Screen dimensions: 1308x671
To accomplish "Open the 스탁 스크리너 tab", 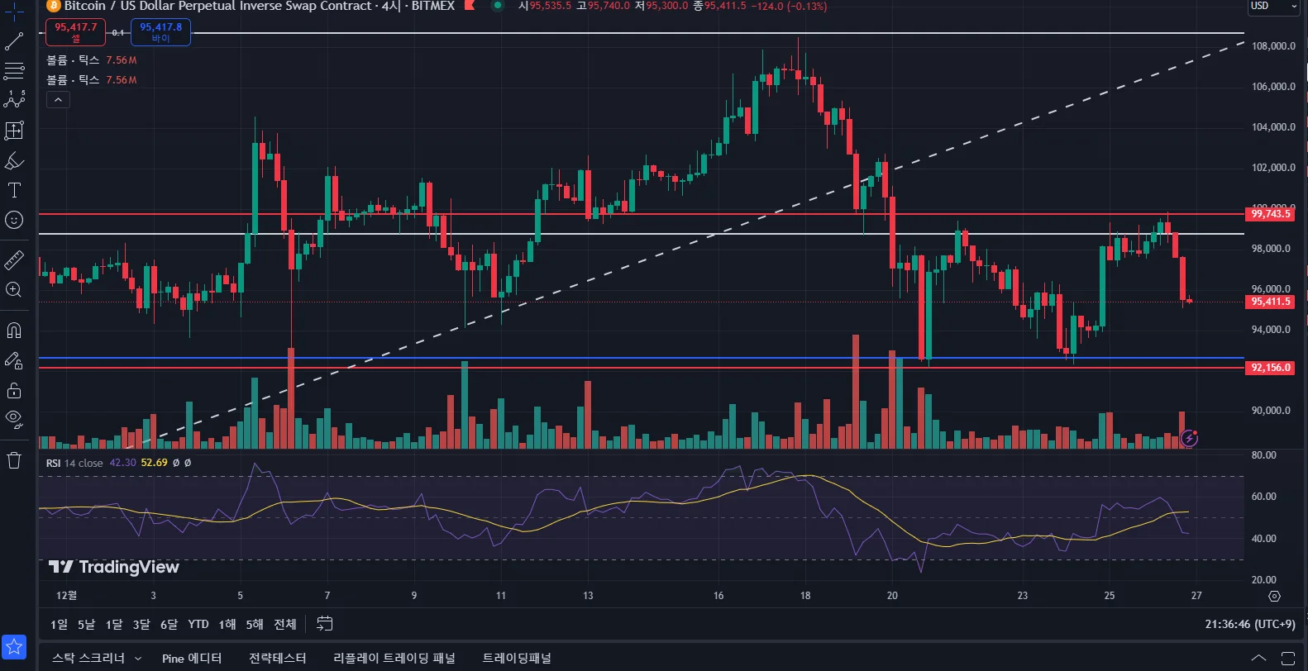I will pos(88,658).
